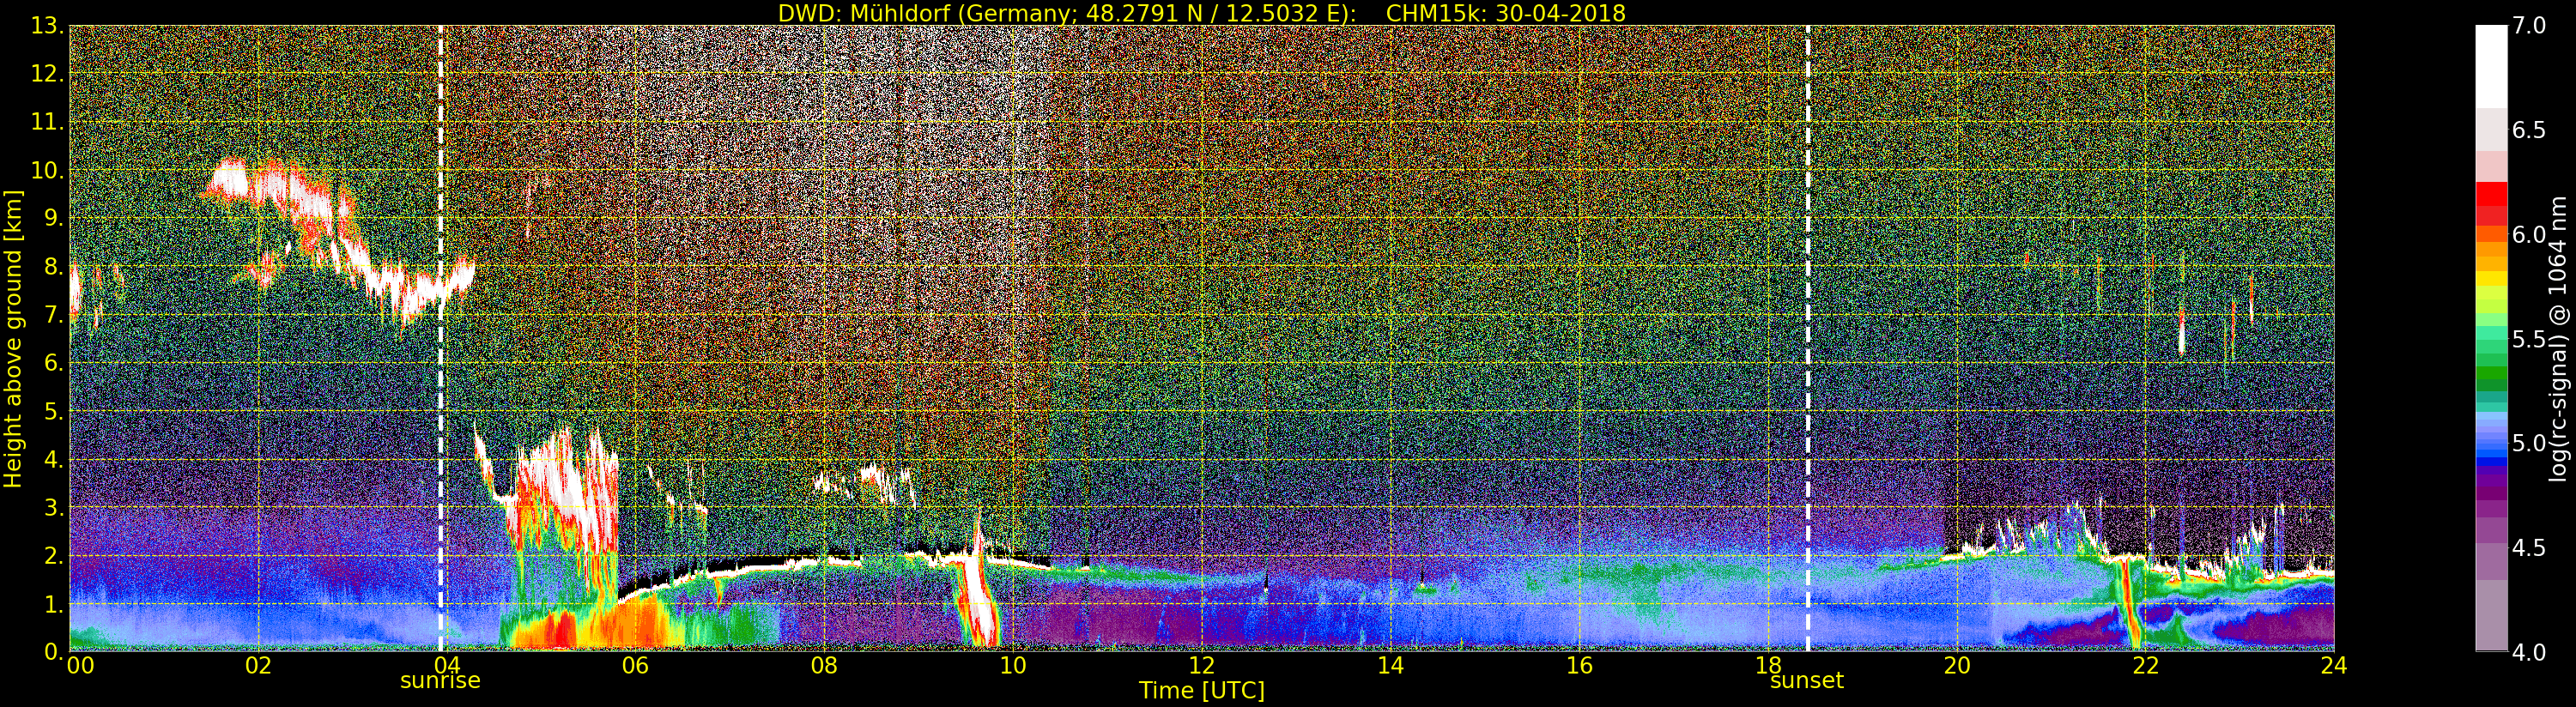2576x707 pixels.
Task: Click the 9 km tick on the height axis
Action: (53, 219)
